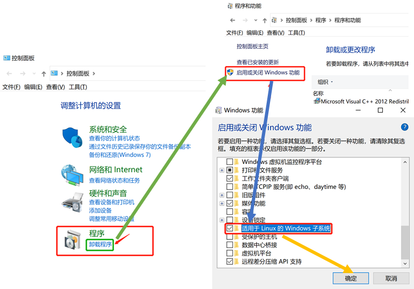Open 备份和还原(Windows 7) link

(x=120, y=155)
